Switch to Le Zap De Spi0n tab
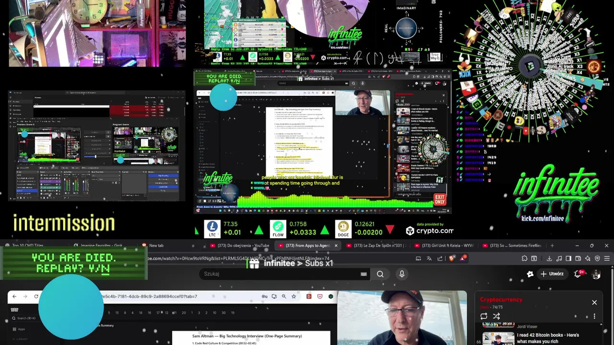This screenshot has width=614, height=345. tap(377, 245)
